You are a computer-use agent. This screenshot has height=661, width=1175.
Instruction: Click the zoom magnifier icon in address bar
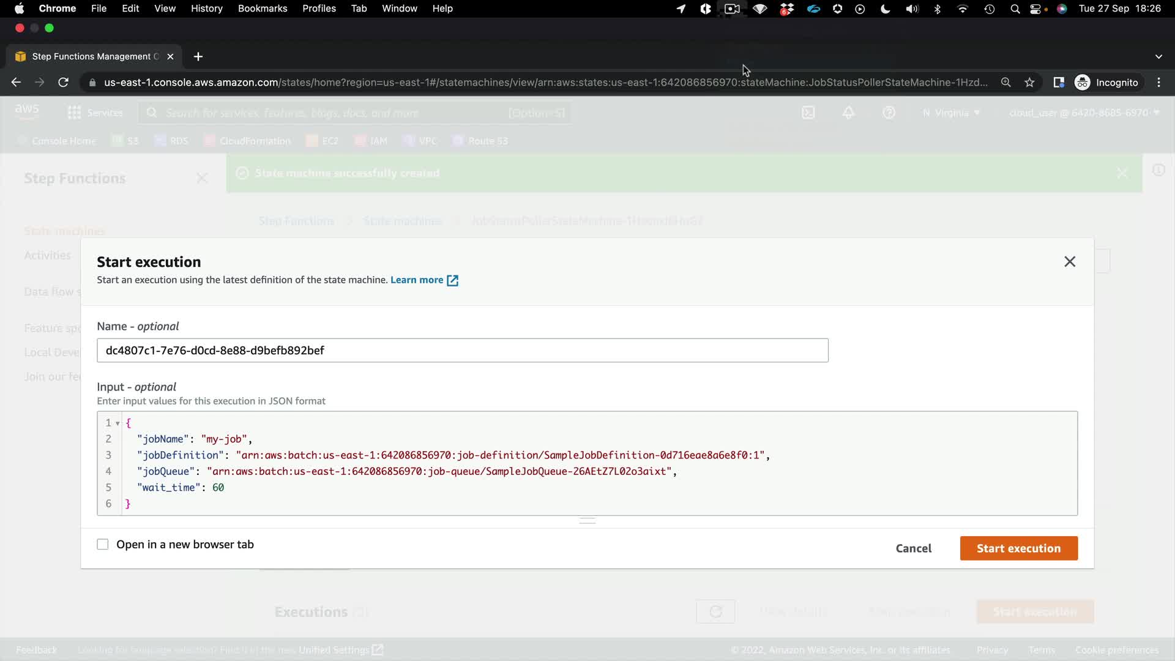coord(1005,83)
